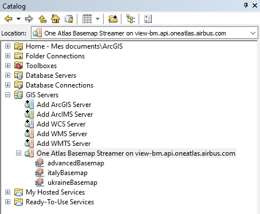This screenshot has height=214, width=260.
Task: Select My Hosted Services cloud folder icon
Action: tap(19, 192)
